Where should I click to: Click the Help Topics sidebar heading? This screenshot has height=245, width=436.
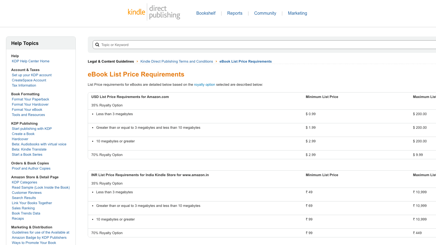pos(25,43)
